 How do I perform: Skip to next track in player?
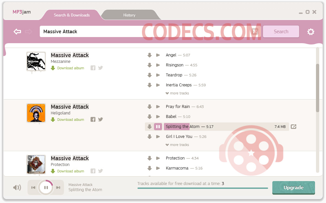[58, 188]
